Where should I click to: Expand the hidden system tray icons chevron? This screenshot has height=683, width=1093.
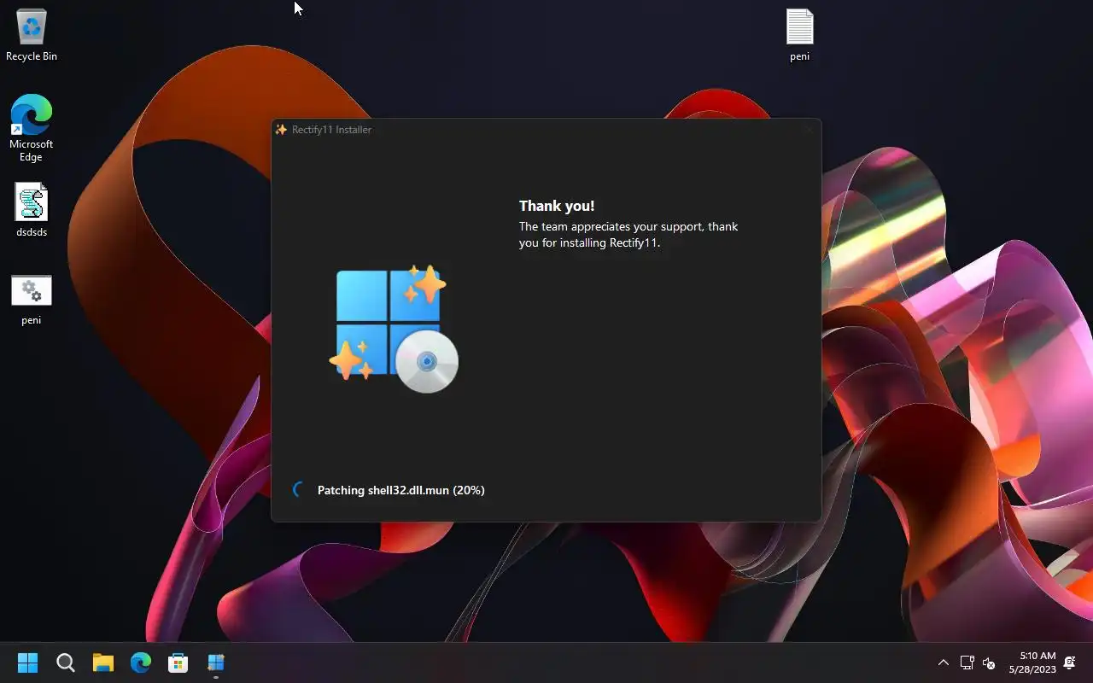944,663
